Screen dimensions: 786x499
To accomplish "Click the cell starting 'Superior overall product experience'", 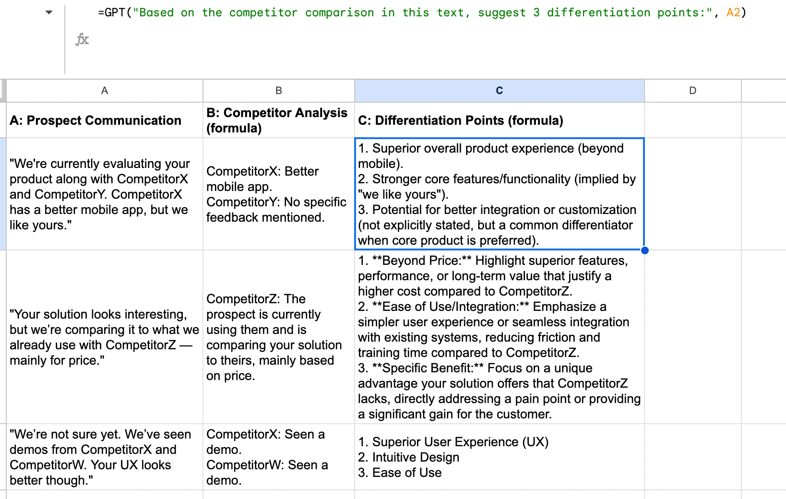I will click(499, 194).
